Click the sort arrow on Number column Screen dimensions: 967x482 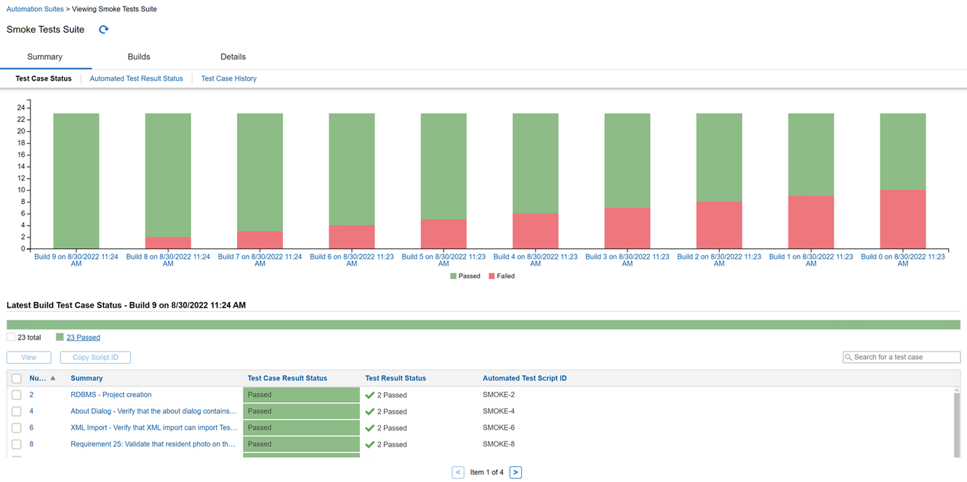(53, 378)
